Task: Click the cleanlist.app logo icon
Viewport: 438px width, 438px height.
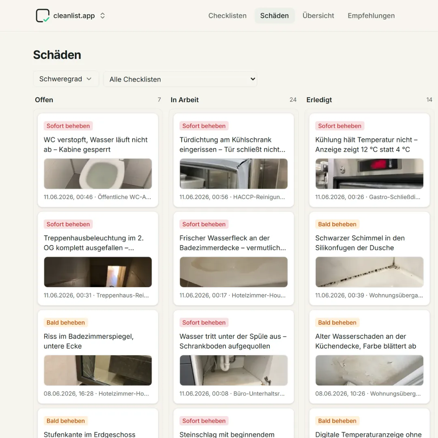Action: 43,16
